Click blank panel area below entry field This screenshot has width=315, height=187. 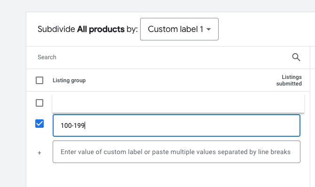click(168, 175)
